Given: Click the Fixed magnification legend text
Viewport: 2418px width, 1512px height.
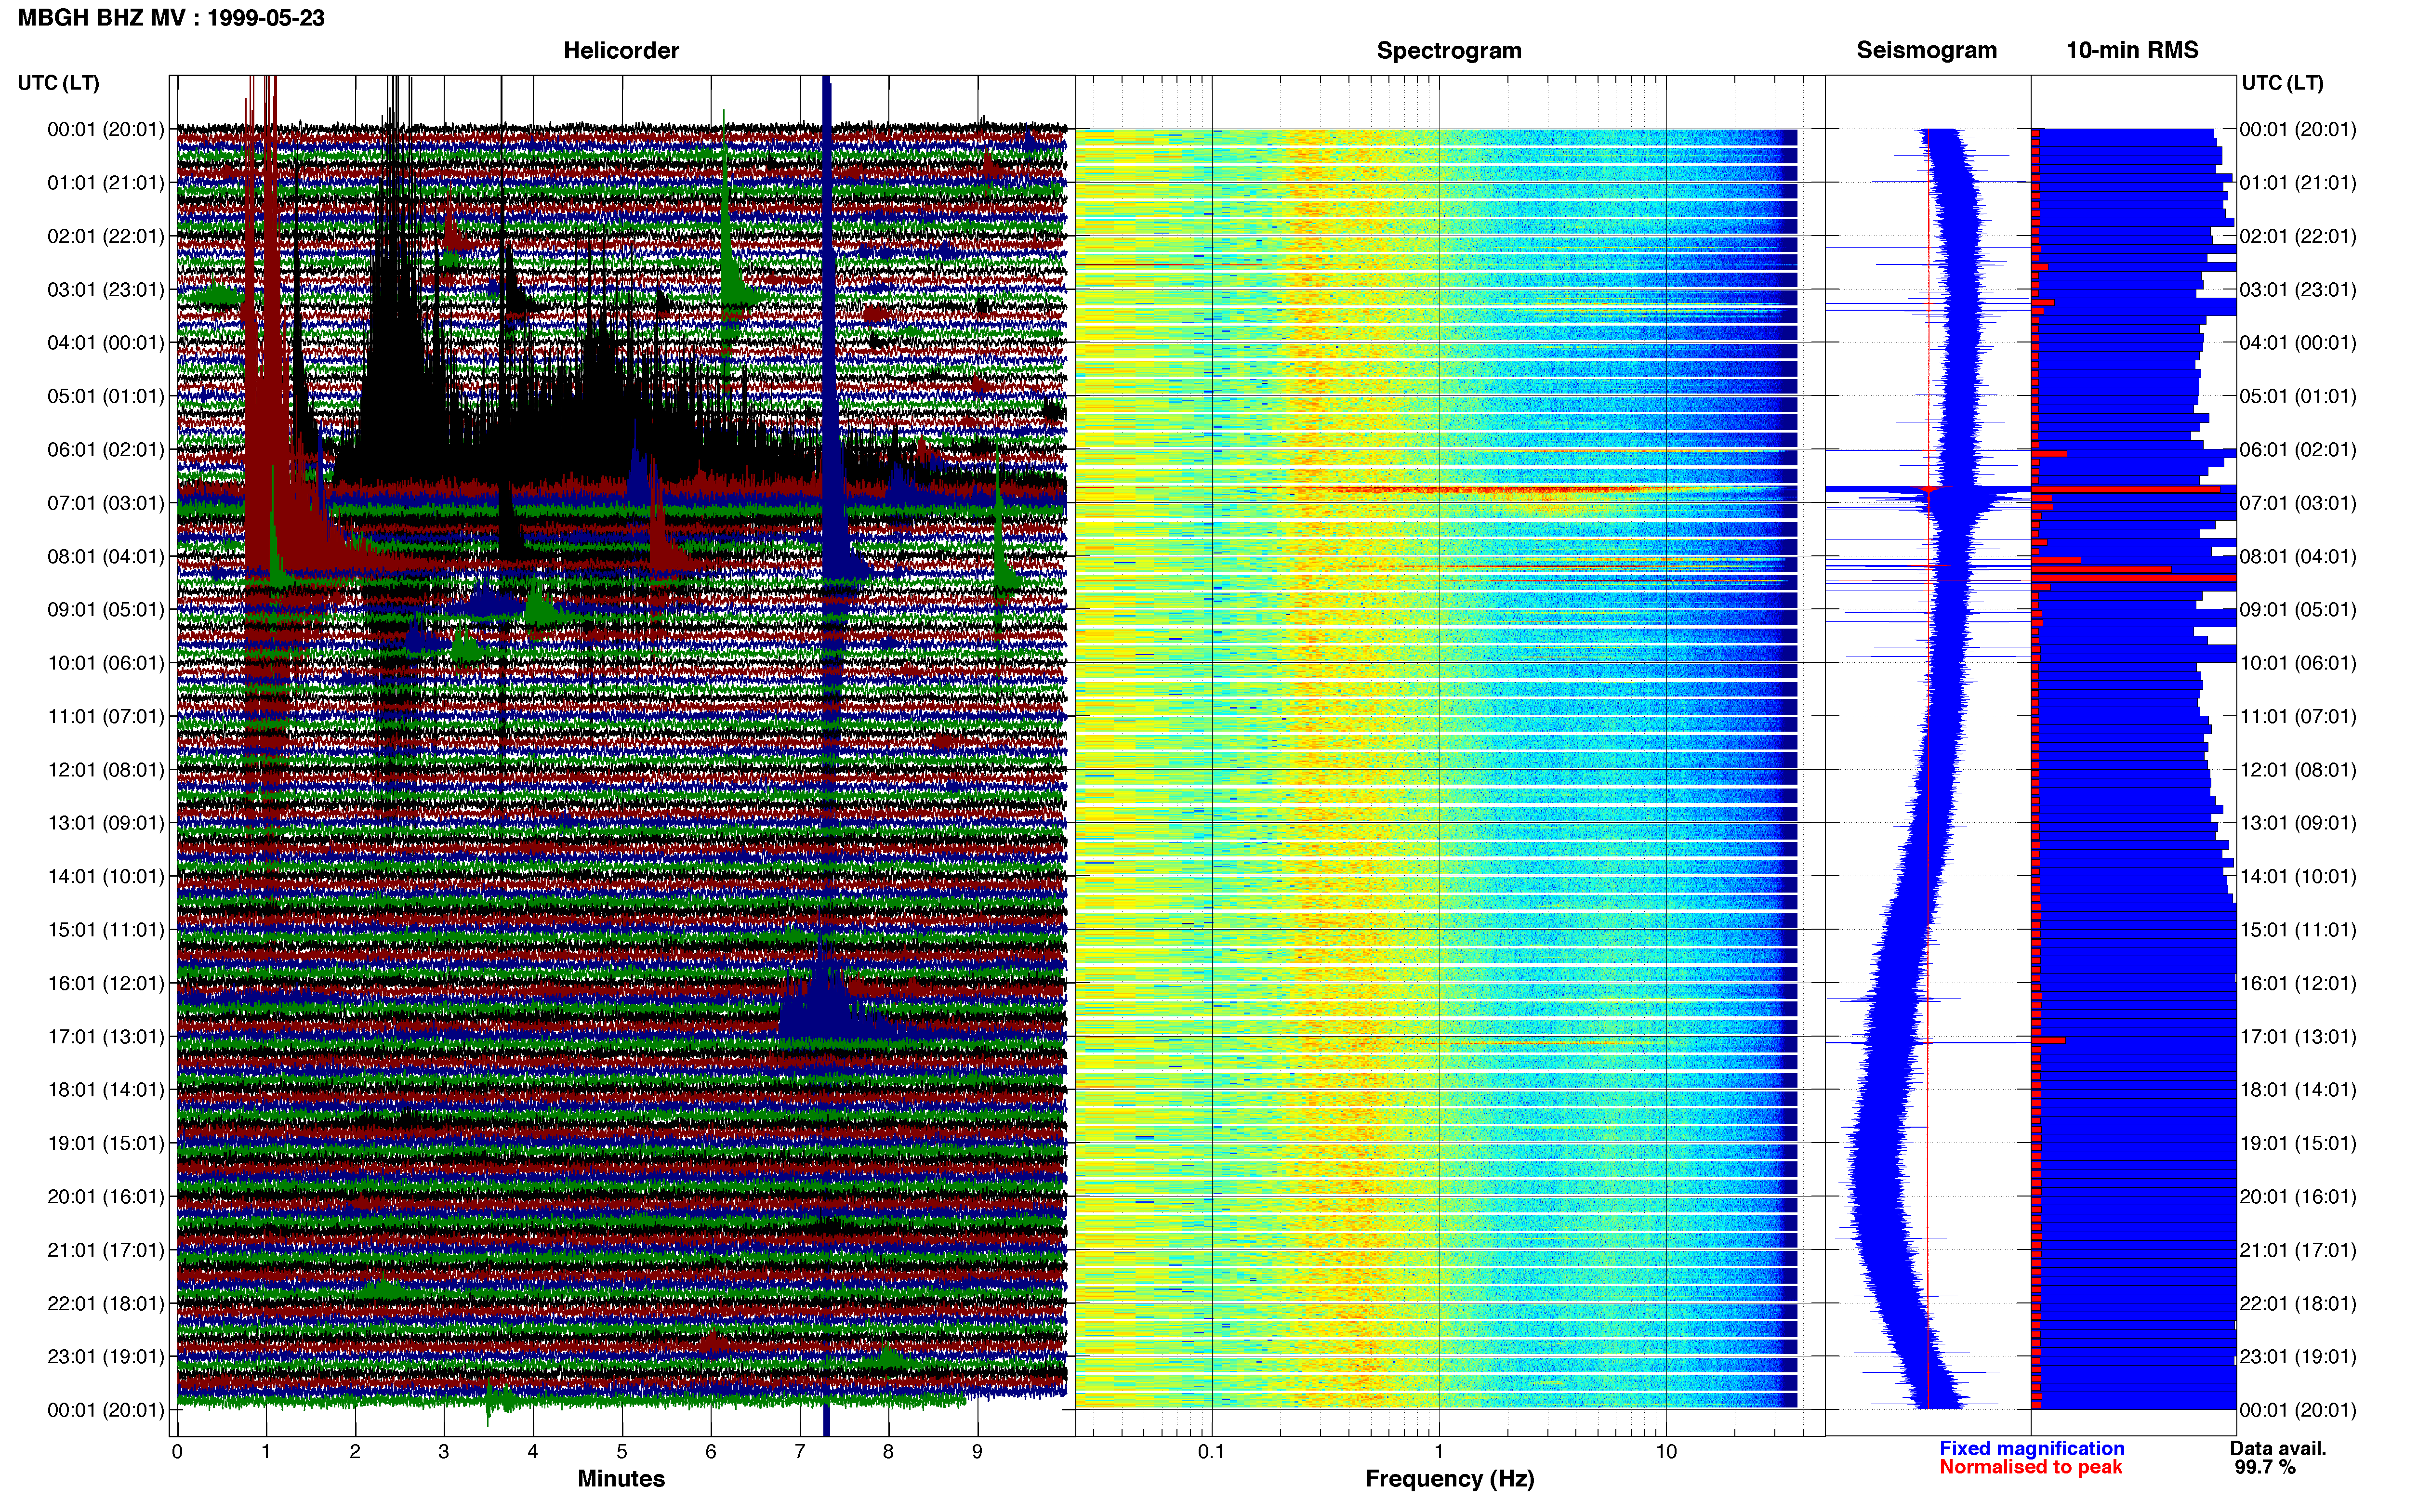Looking at the screenshot, I should pyautogui.click(x=2031, y=1448).
